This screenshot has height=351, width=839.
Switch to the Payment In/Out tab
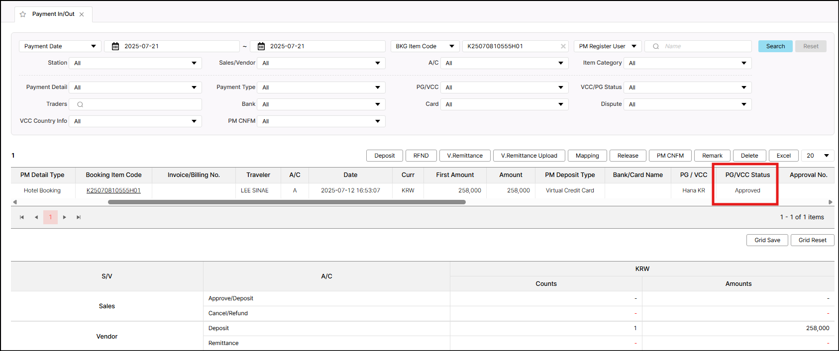click(53, 14)
